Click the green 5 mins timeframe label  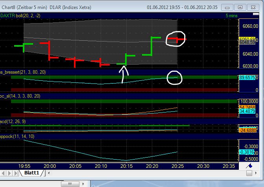231,16
